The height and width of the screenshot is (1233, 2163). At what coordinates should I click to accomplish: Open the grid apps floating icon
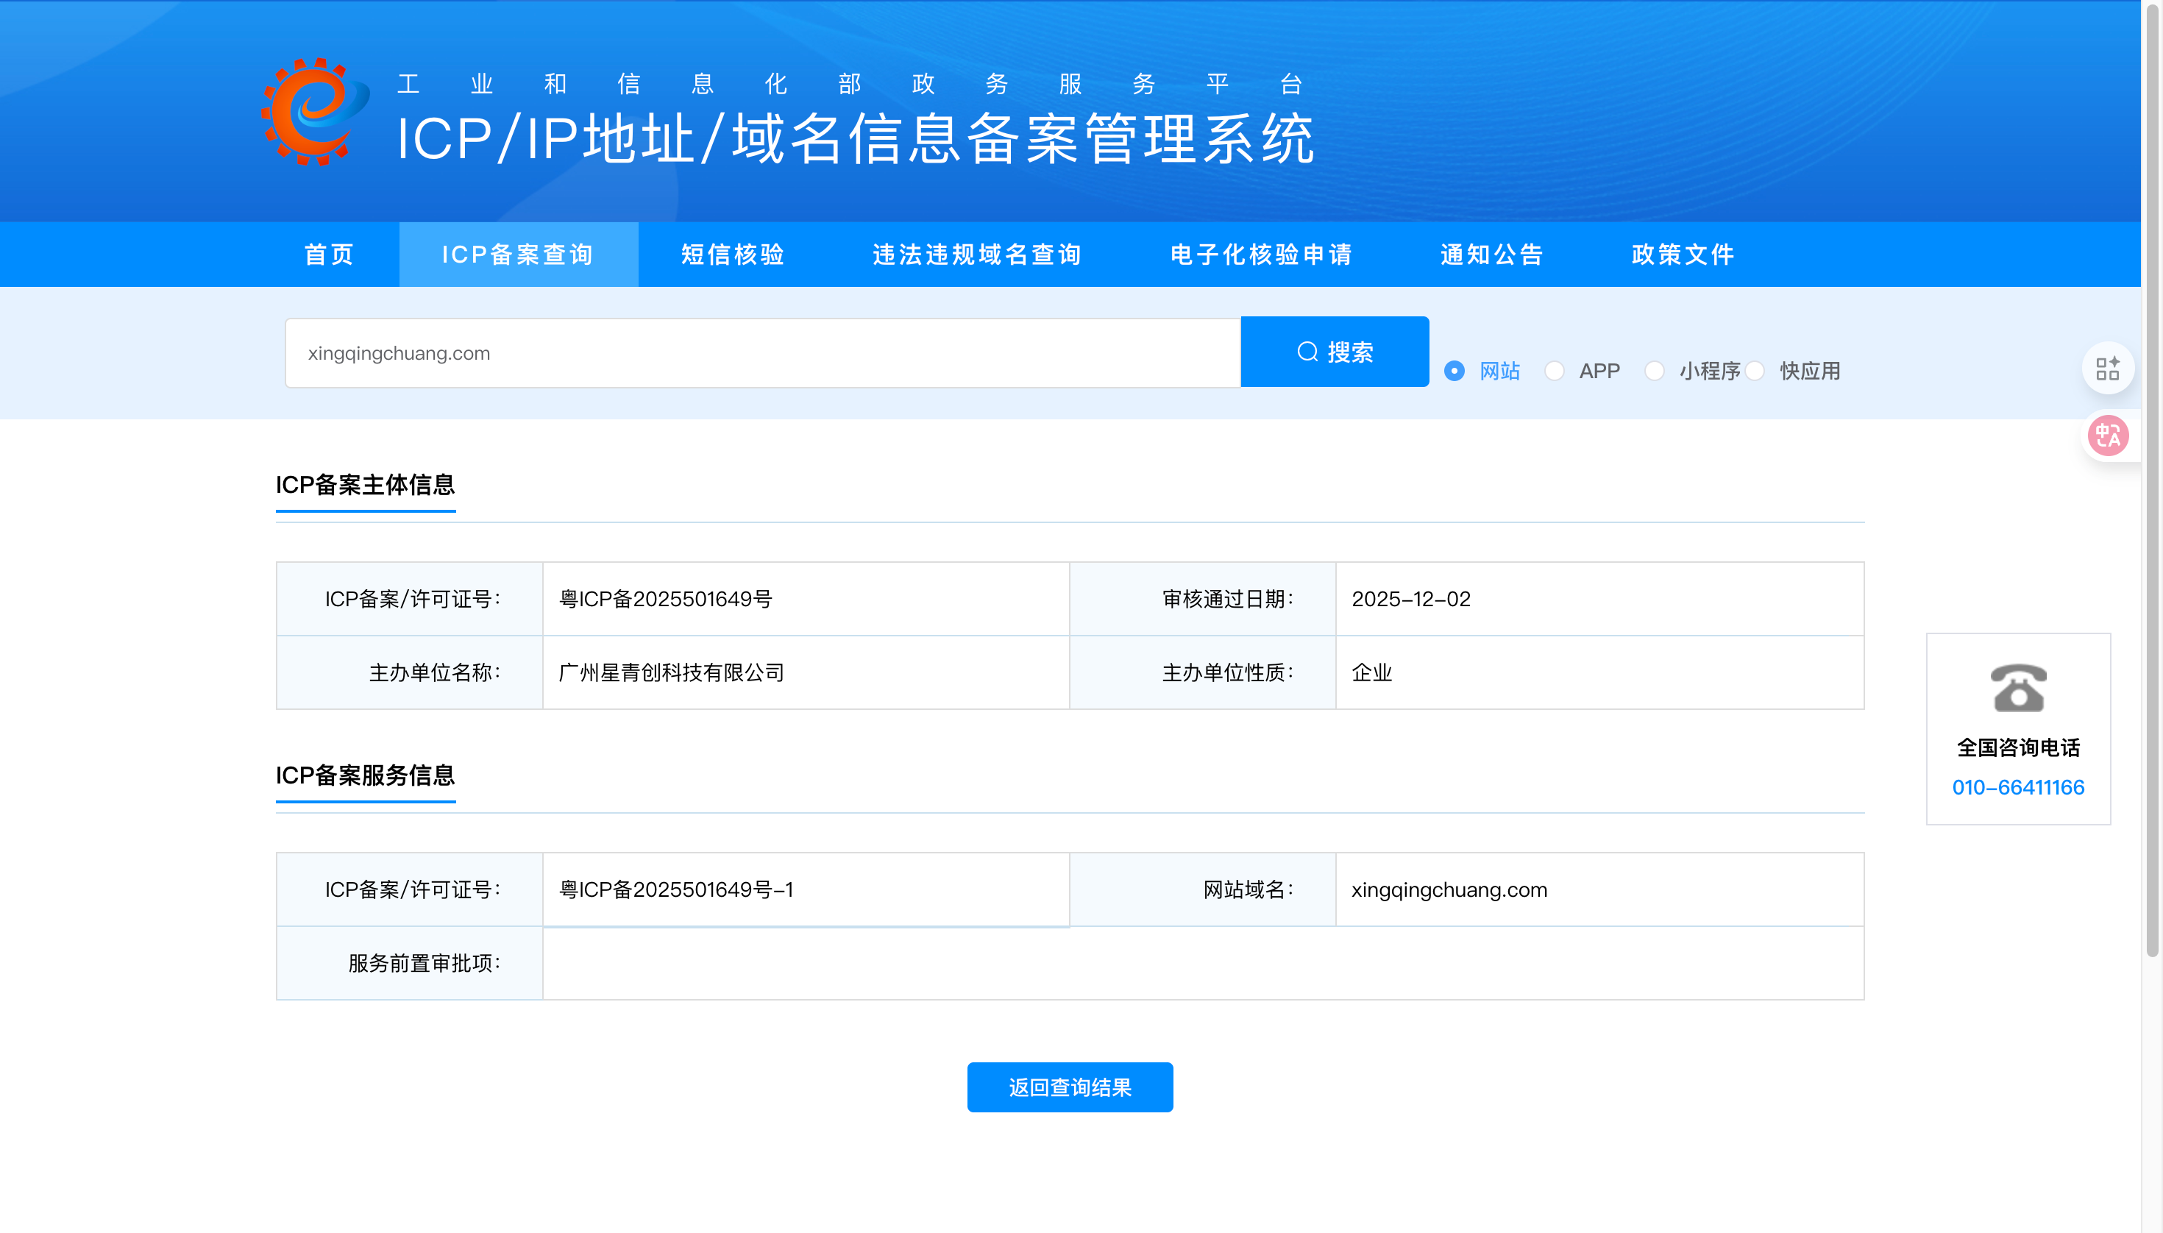[2107, 369]
